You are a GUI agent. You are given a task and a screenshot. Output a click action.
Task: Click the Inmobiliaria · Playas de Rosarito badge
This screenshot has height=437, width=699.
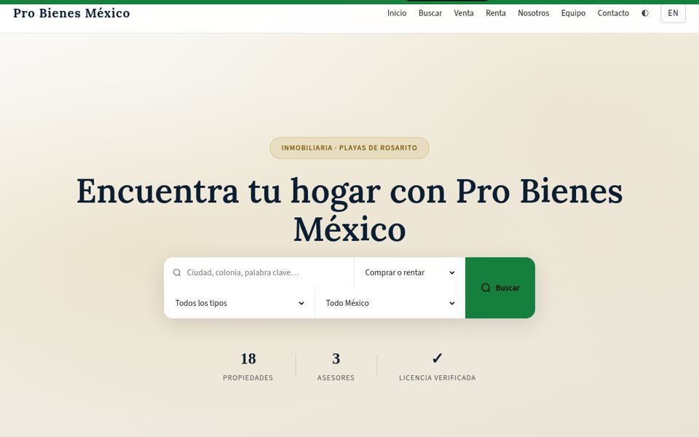[349, 148]
